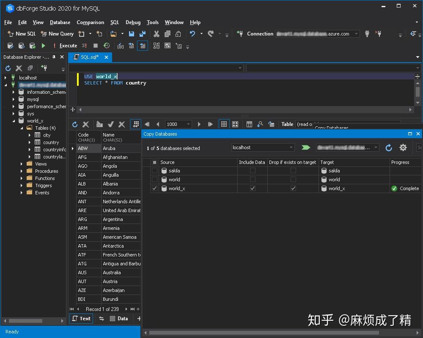Enable the sakila source checkbox
This screenshot has height=338, width=423.
(x=155, y=171)
